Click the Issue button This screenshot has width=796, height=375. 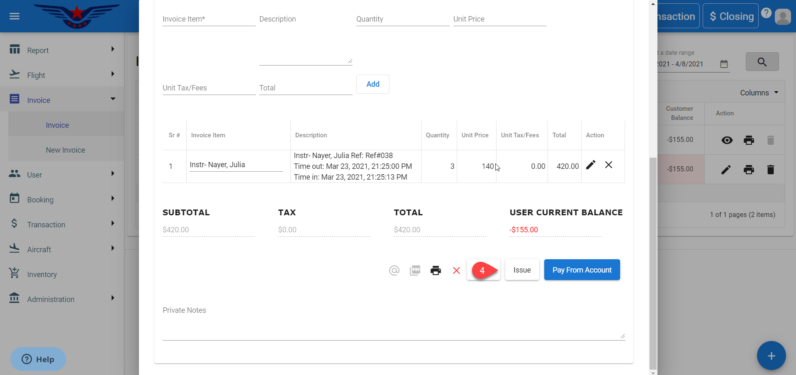[x=522, y=270]
